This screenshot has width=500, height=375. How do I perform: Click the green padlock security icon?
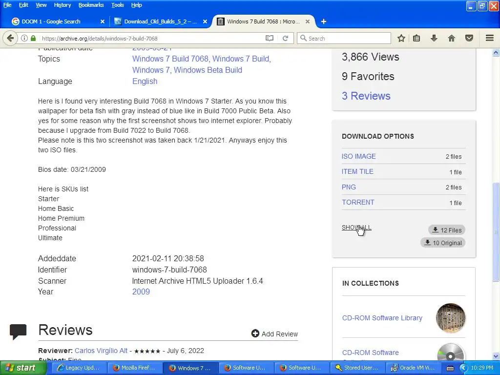point(33,38)
